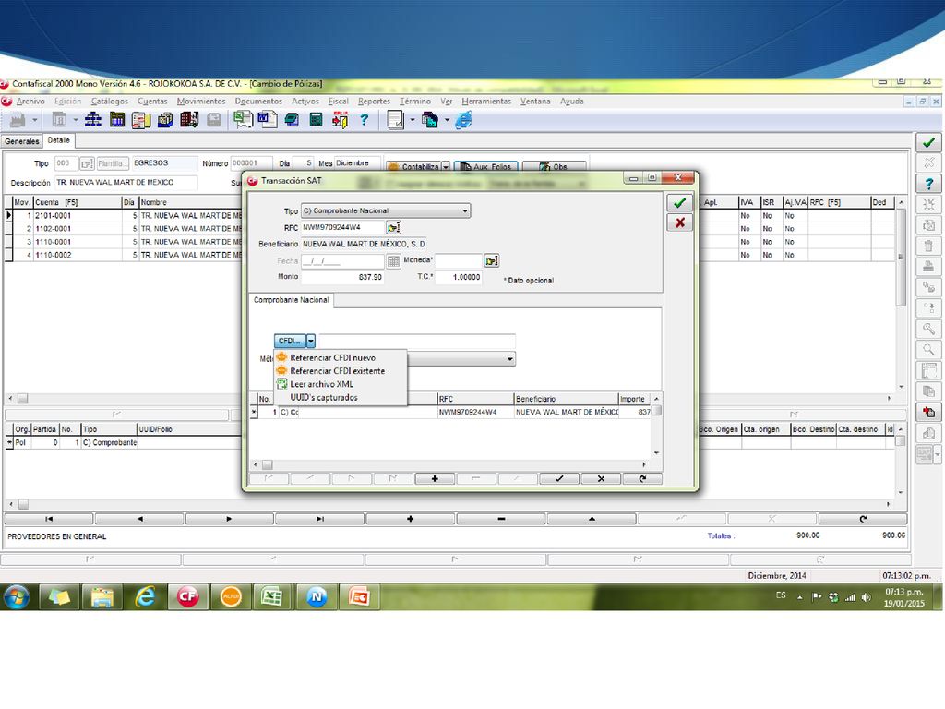
Task: Click the RFC field NWM9709244W4
Action: [x=342, y=227]
